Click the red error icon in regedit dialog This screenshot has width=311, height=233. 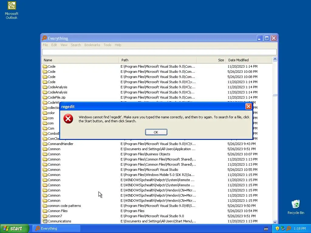[x=68, y=119]
